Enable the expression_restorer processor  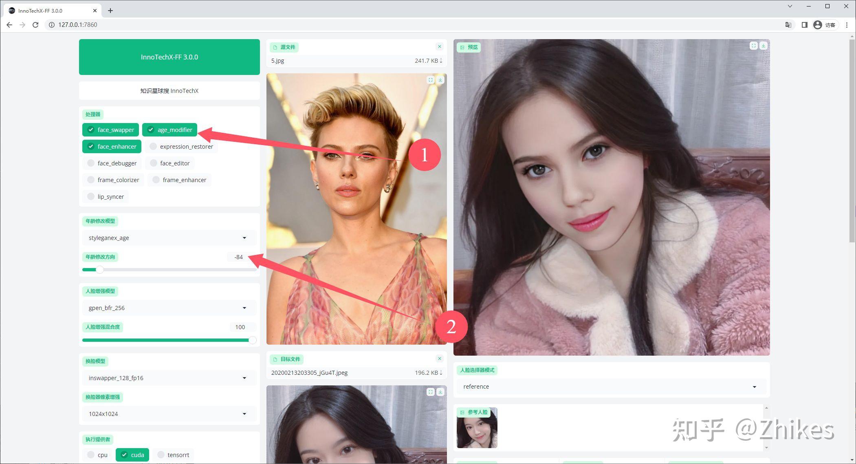[181, 146]
